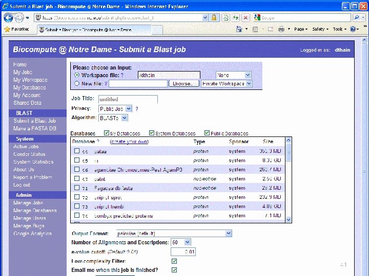The image size is (369, 276).
Task: Open Shared Data link
Action: [x=27, y=103]
